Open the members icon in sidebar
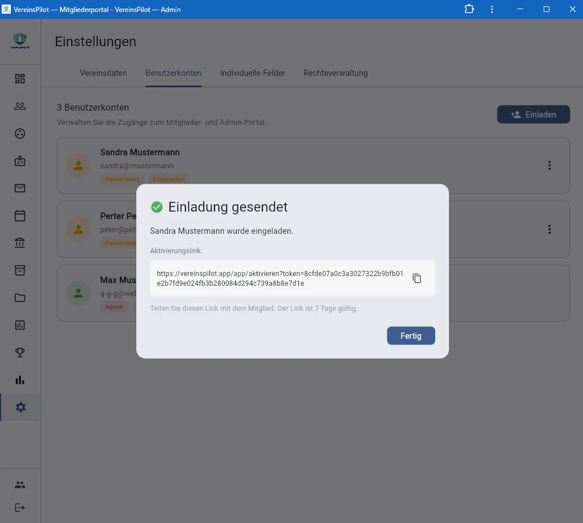The image size is (583, 523). [20, 106]
